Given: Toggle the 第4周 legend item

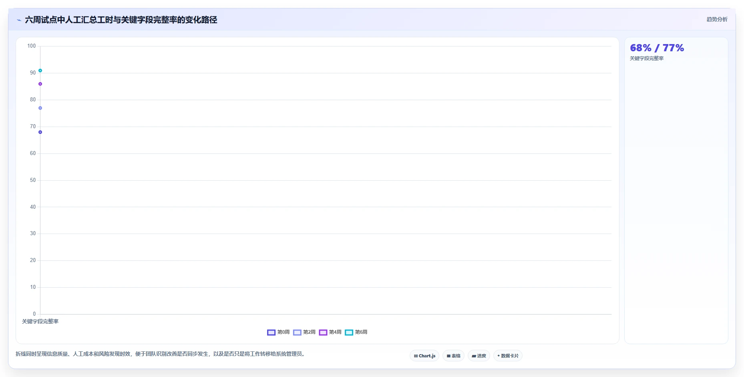Looking at the screenshot, I should 330,332.
